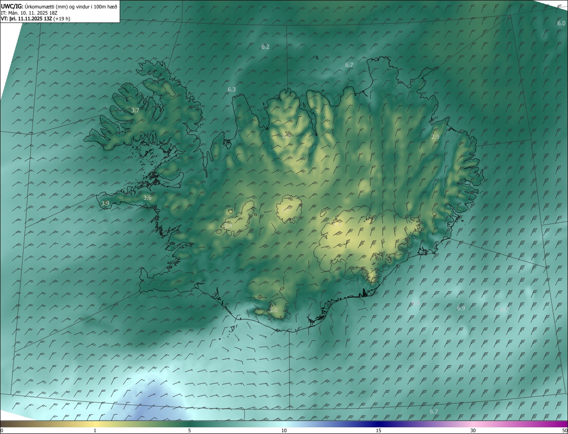Select the 2.2 label in north Iceland

click(x=287, y=135)
